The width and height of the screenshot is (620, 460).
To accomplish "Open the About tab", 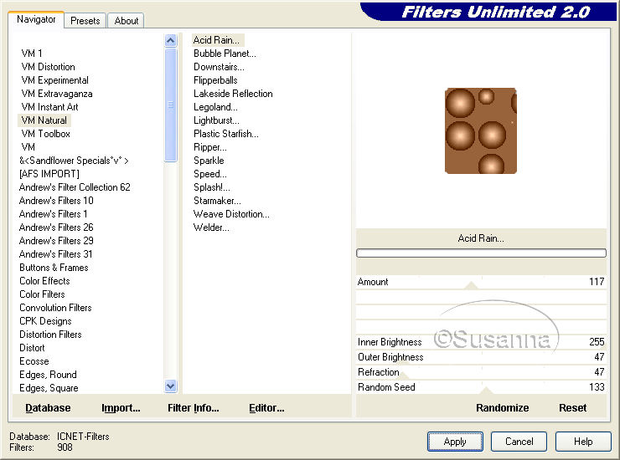I will (x=127, y=21).
